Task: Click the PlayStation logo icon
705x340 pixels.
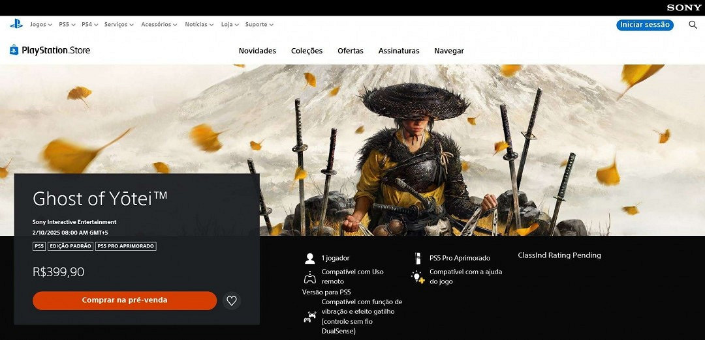Action: [x=16, y=24]
